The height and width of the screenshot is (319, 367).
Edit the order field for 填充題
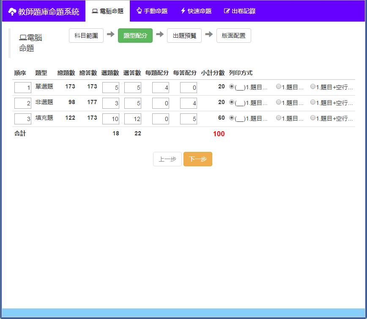click(x=23, y=119)
